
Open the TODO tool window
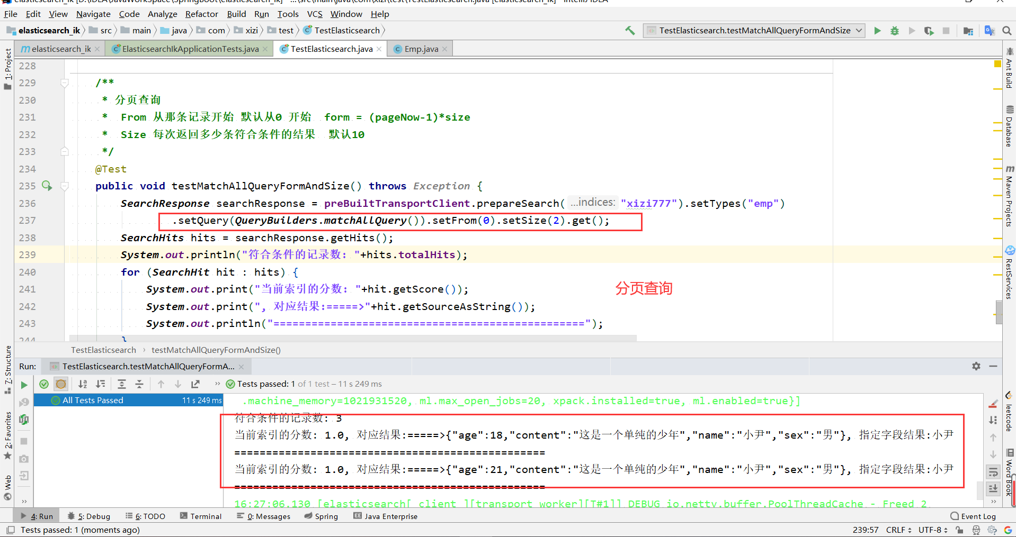[146, 516]
